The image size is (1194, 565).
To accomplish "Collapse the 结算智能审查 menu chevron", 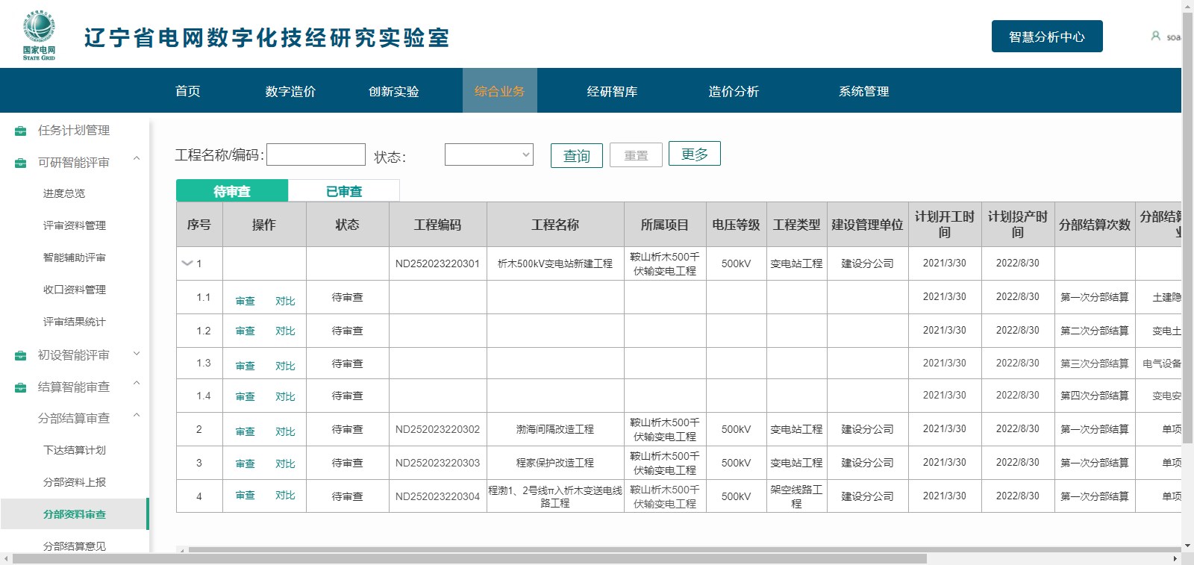I will tap(137, 384).
